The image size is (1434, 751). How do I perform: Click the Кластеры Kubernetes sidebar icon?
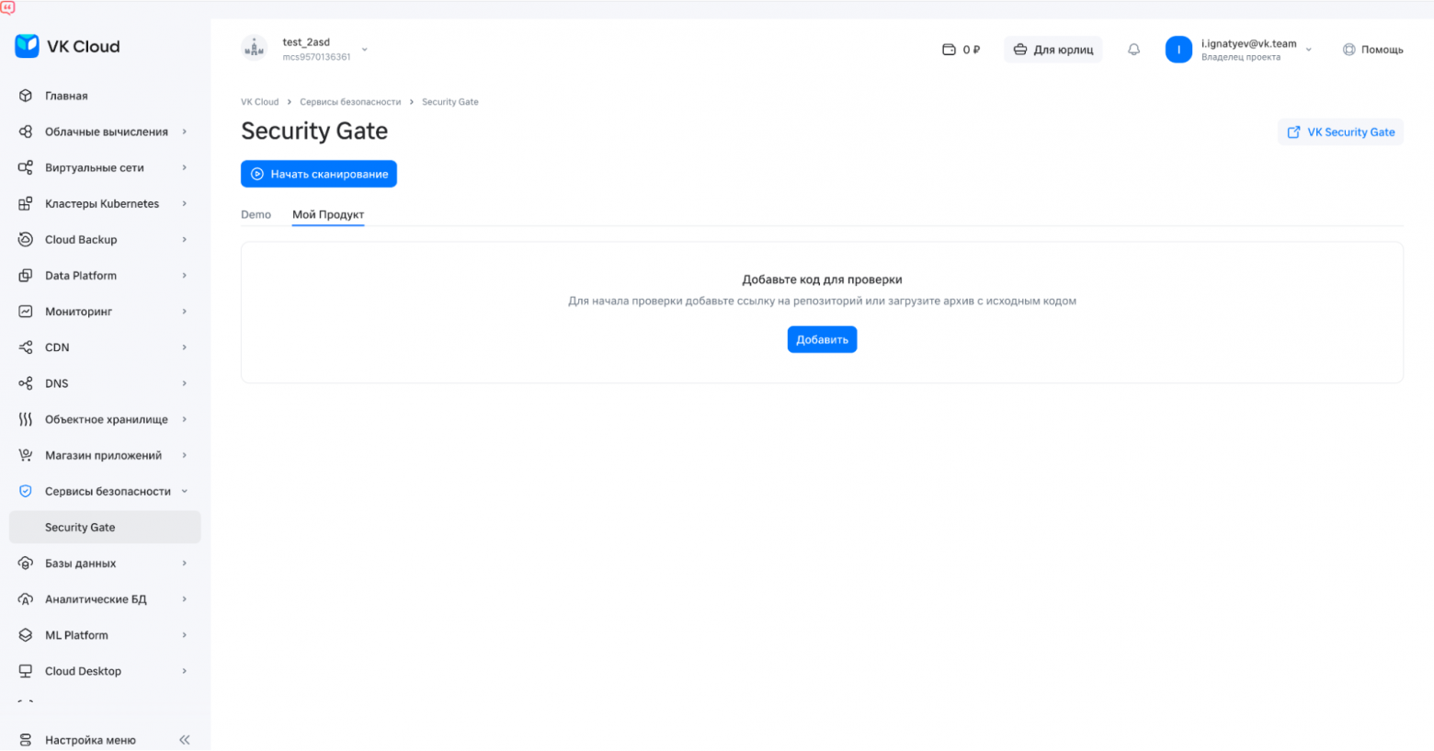26,203
